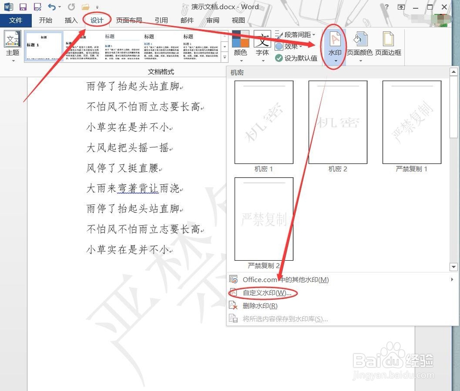The height and width of the screenshot is (391, 460).
Task: Open the 邮件 tab
Action: pos(187,20)
